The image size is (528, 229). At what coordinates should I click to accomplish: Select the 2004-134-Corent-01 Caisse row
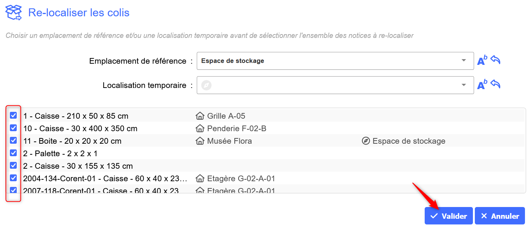pyautogui.click(x=105, y=179)
